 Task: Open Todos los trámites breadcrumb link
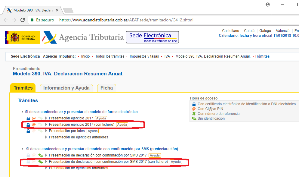(109, 56)
